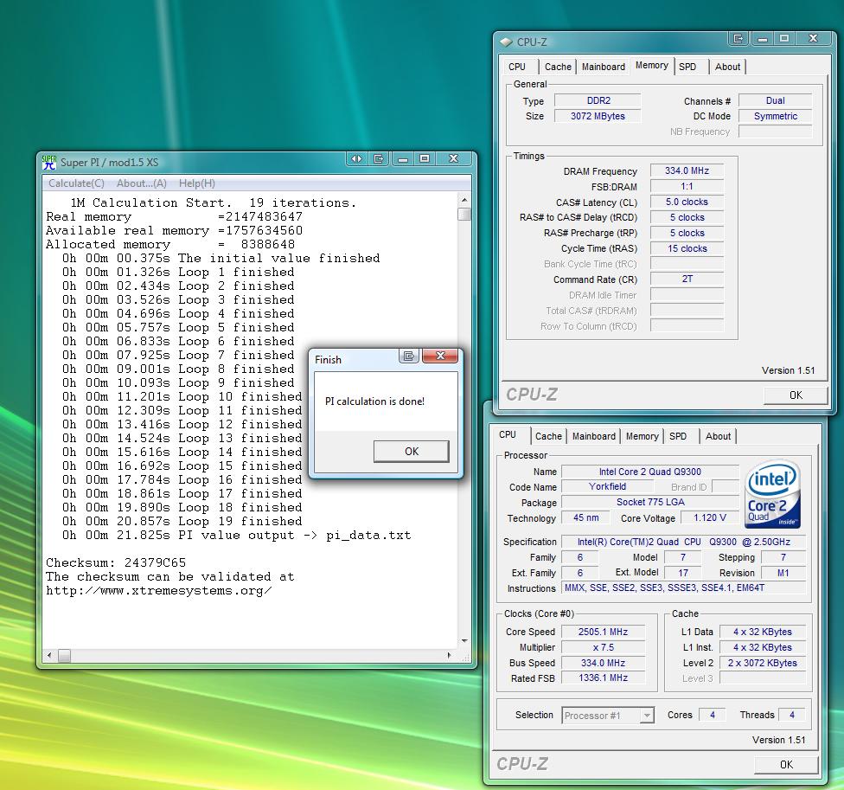Image resolution: width=844 pixels, height=790 pixels.
Task: Click processor Name field Intel Core 2 Quad Q9300
Action: 649,472
